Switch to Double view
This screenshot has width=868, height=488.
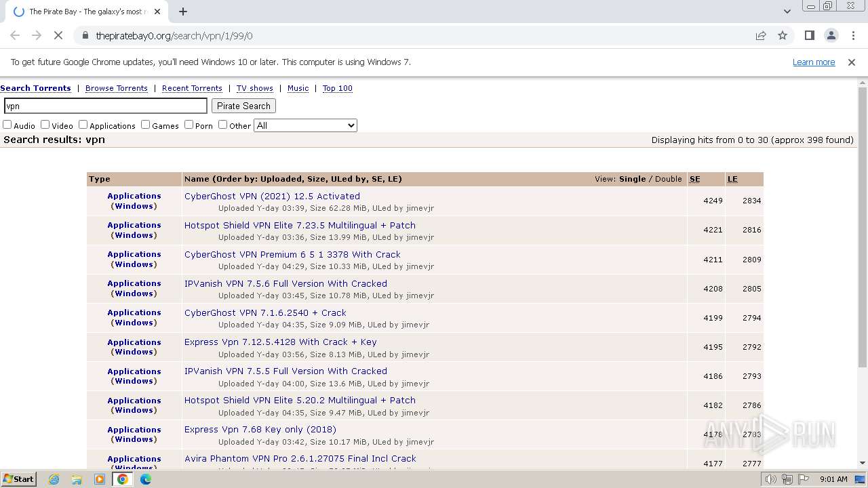pos(668,179)
